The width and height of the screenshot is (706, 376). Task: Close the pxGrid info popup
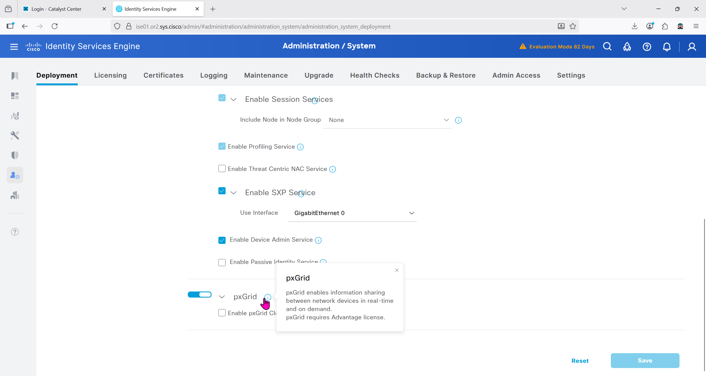coord(397,270)
